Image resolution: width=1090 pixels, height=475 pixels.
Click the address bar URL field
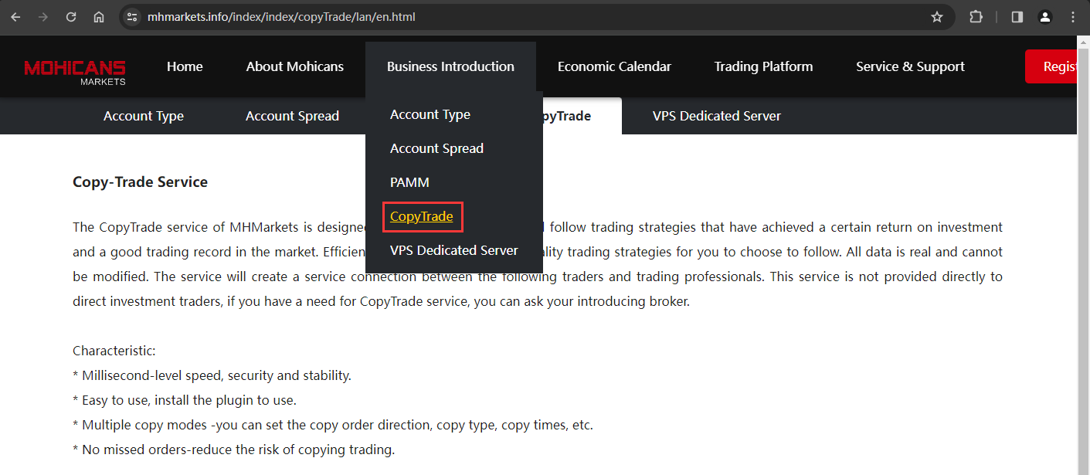click(533, 17)
